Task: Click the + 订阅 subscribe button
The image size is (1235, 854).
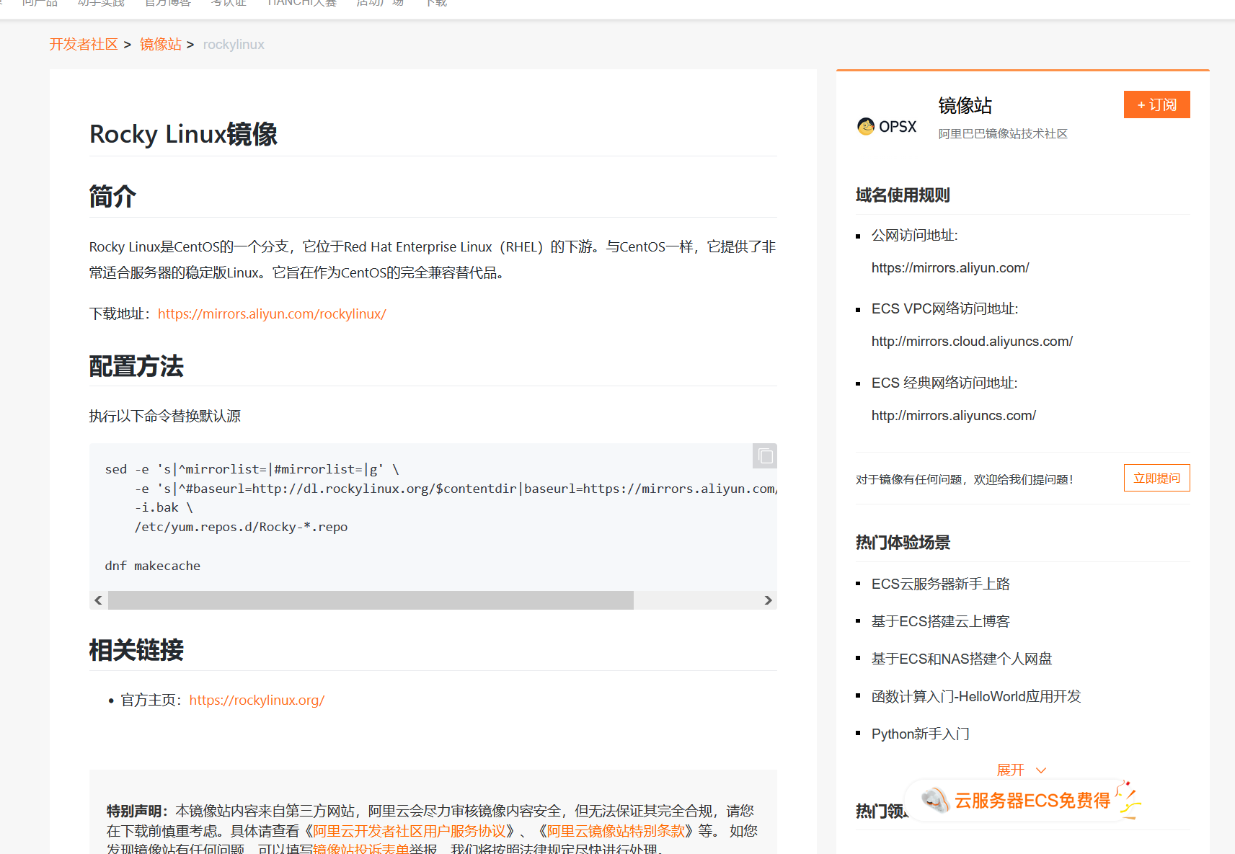Action: click(x=1156, y=104)
